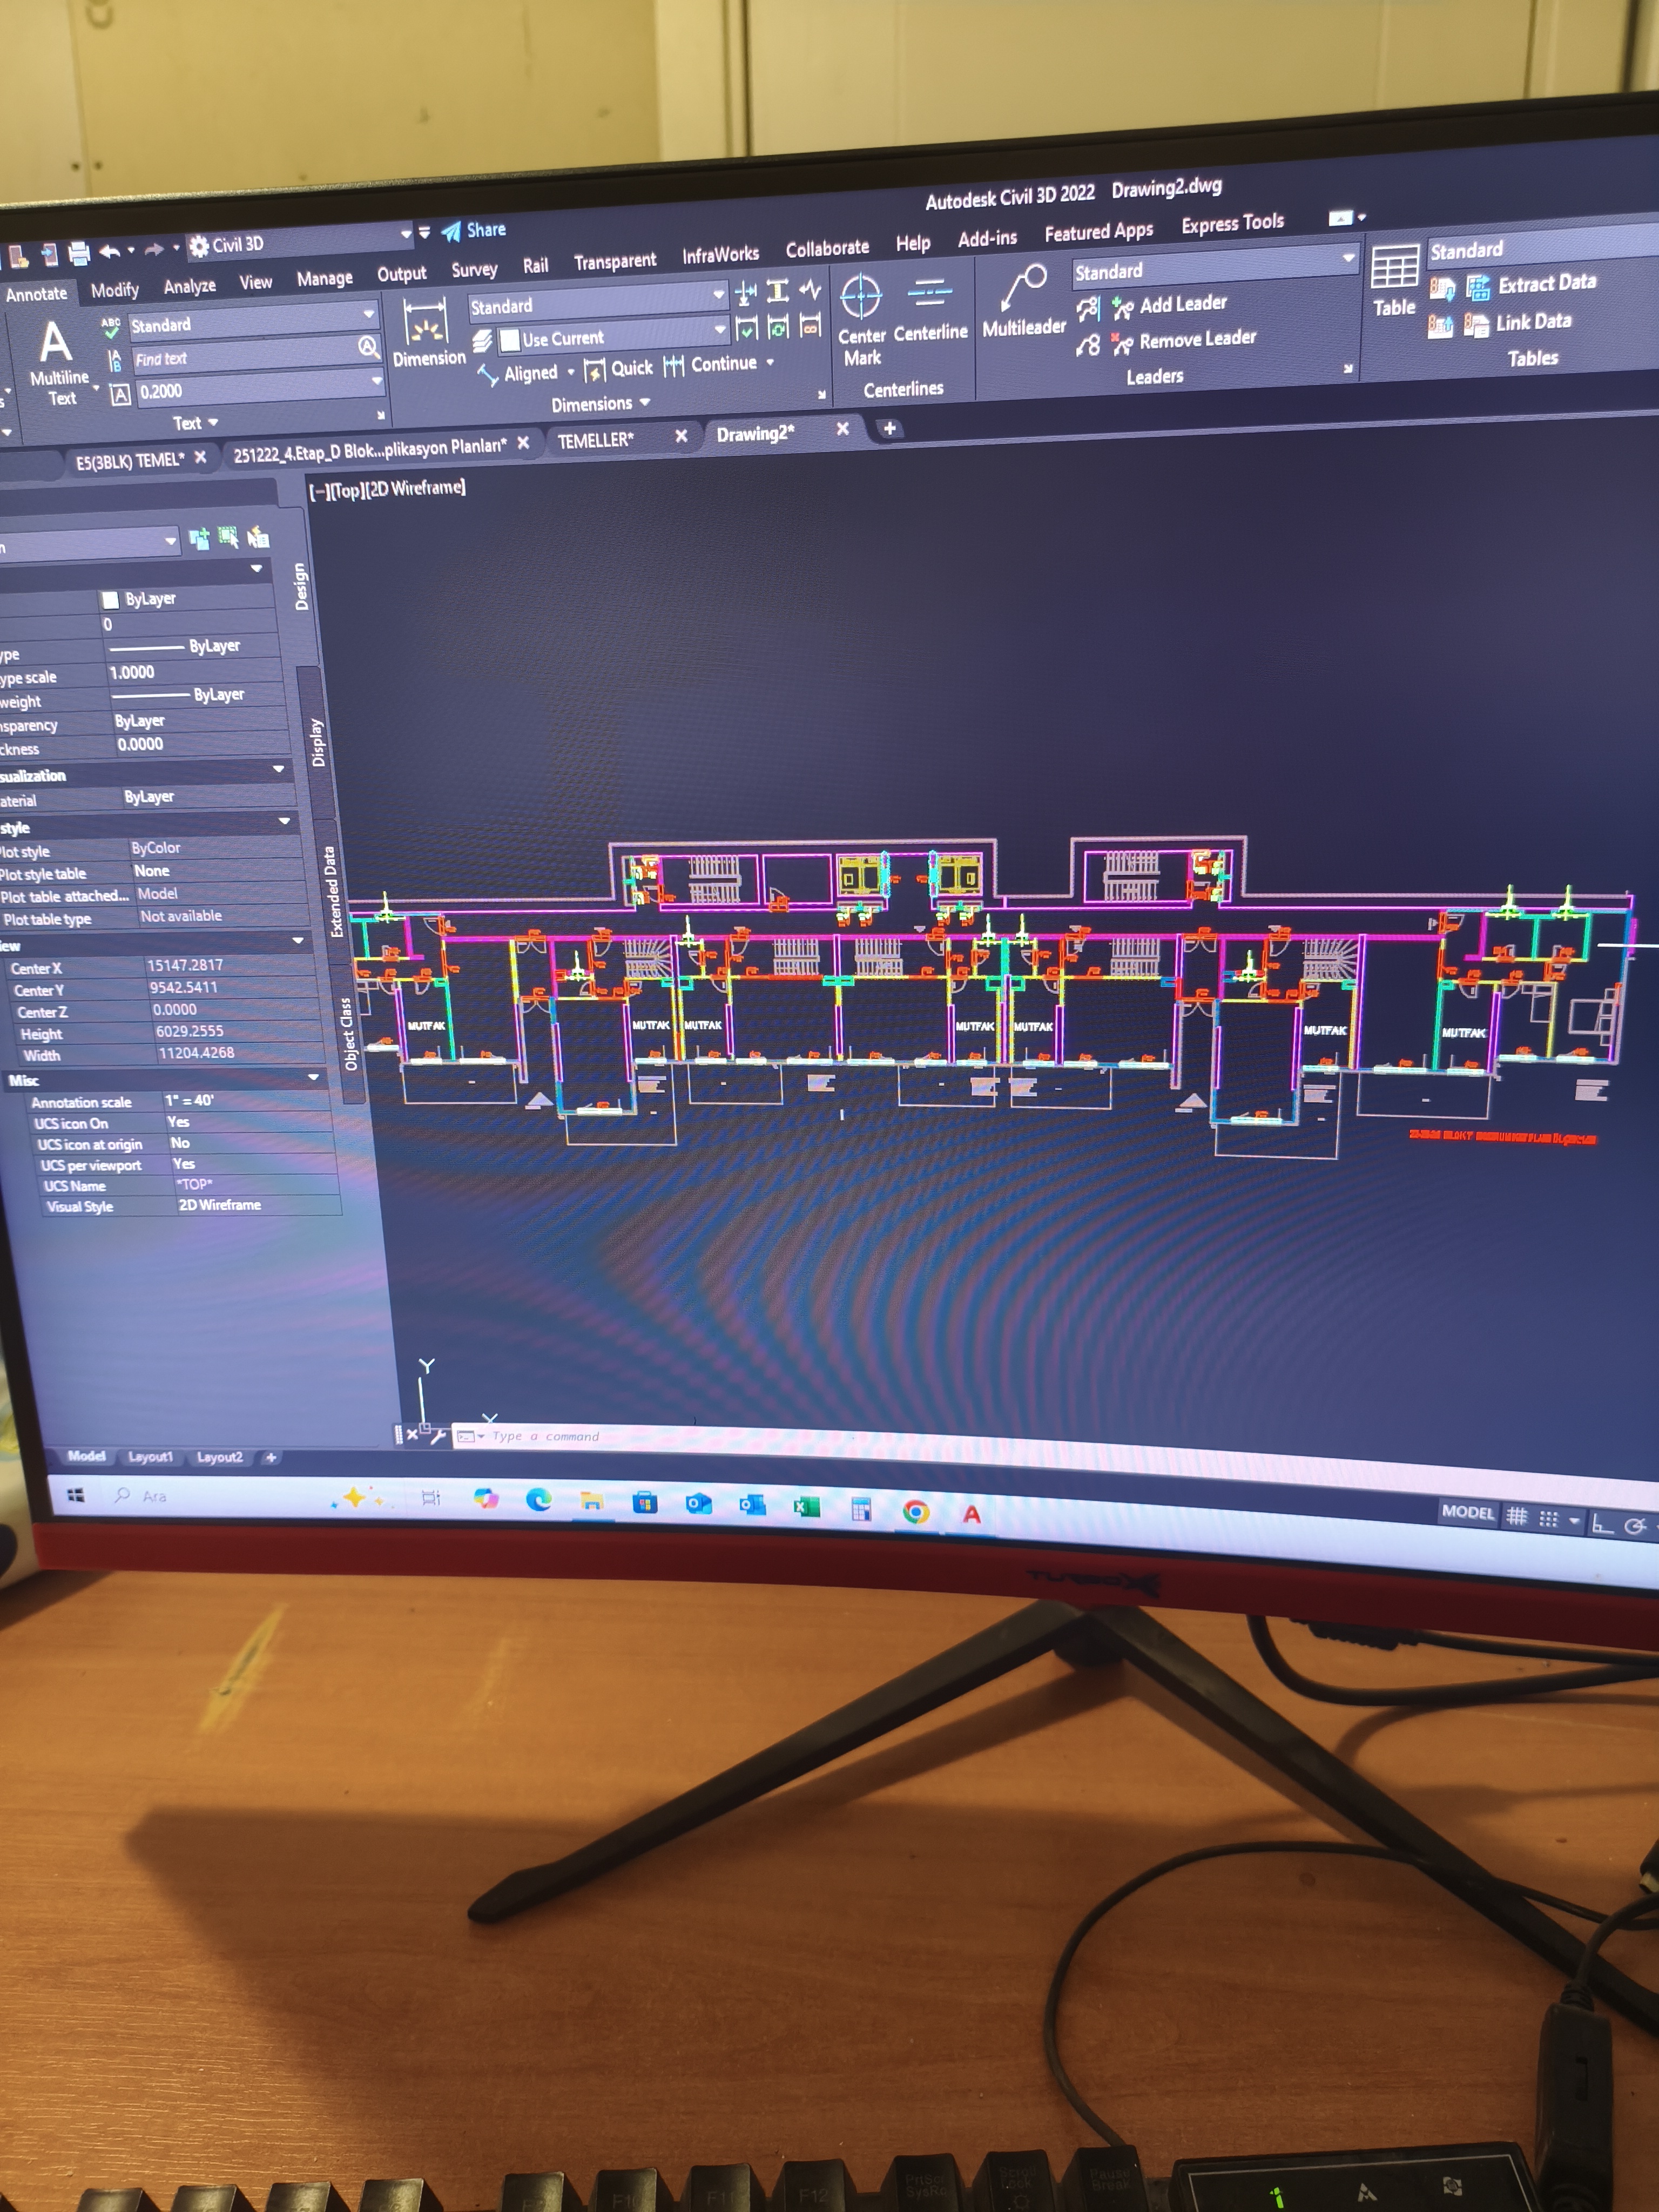Screen dimensions: 1659x2212
Task: Click Extract Data in Tables panel
Action: [x=1531, y=285]
